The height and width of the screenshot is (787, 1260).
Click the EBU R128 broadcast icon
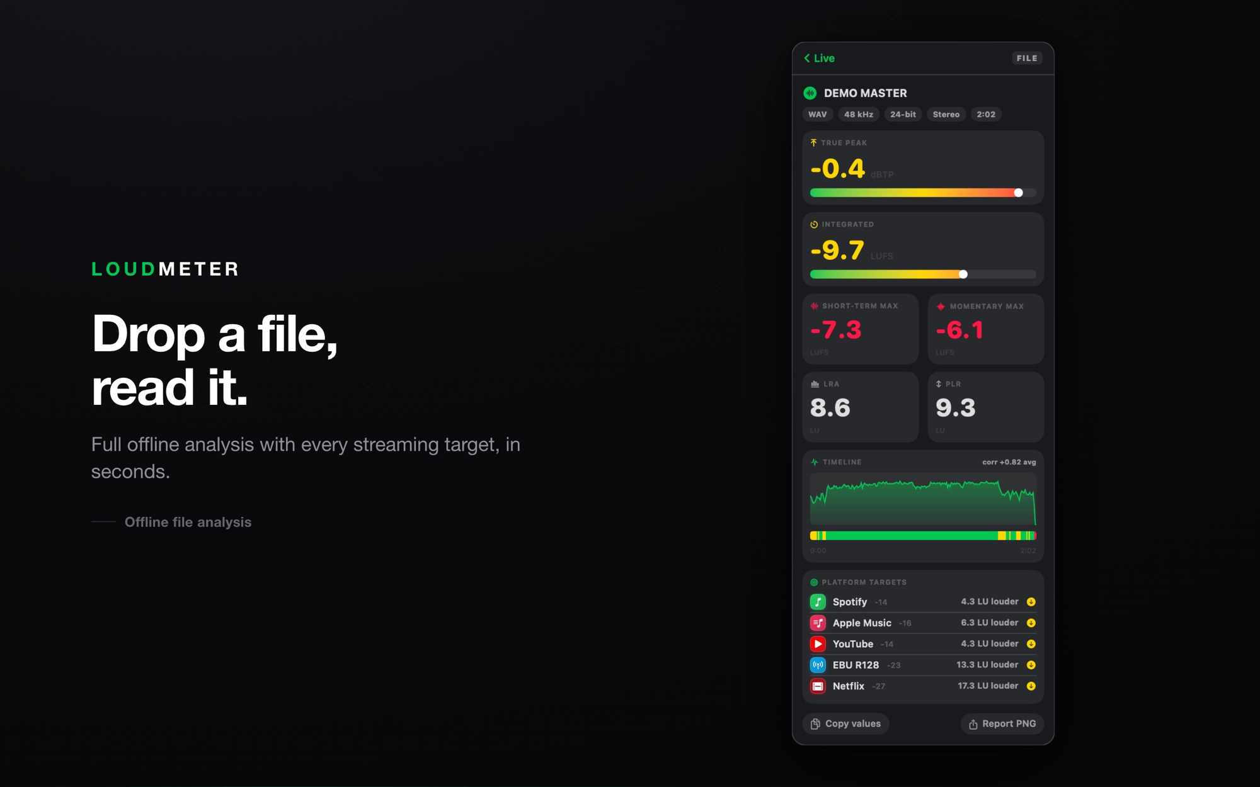pos(818,665)
